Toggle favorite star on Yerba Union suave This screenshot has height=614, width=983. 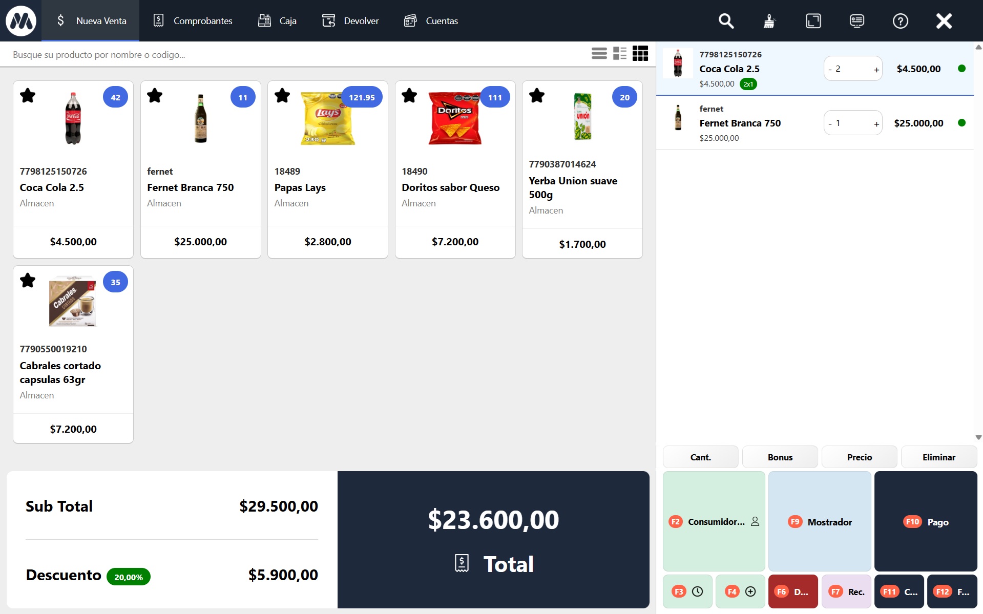coord(537,95)
